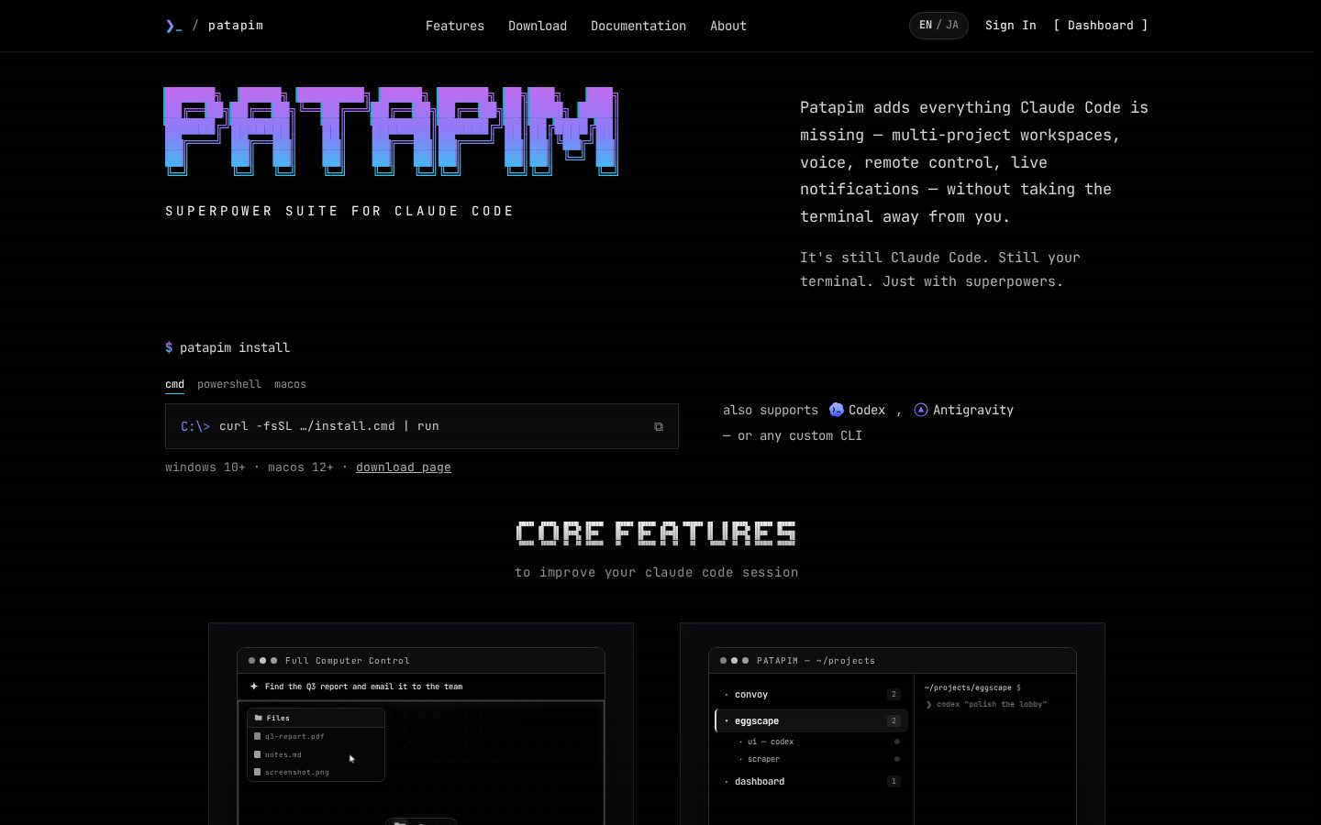This screenshot has height=825, width=1321.
Task: Click the eggscape count badge 2
Action: click(894, 720)
